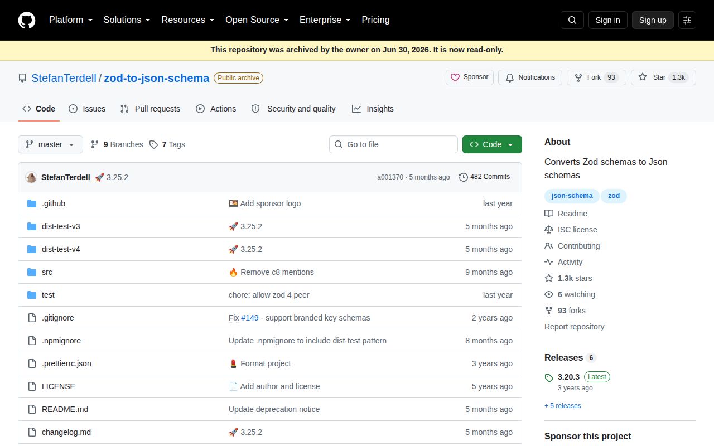Click the ISC license scale icon
Image resolution: width=714 pixels, height=446 pixels.
click(549, 230)
